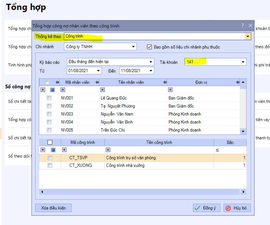The image size is (270, 225).
Task: Click the Mã công trình column header
Action: (83, 142)
